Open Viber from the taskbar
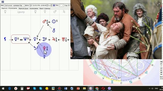 click(109, 88)
